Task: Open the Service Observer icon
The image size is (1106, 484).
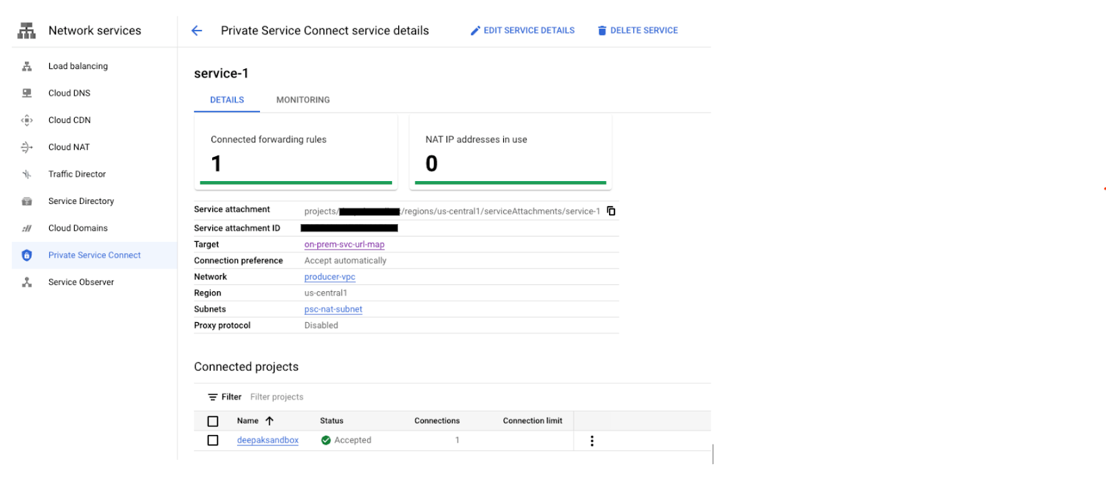Action: click(27, 282)
